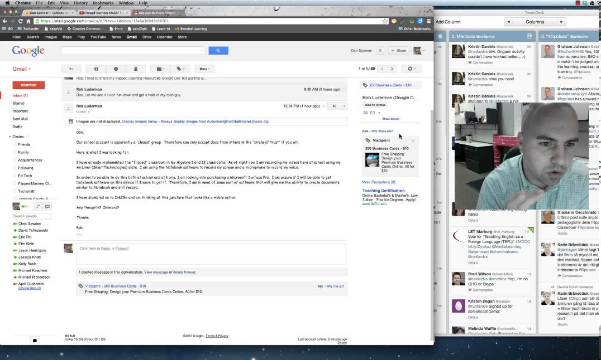Switch to the Flipped Keynote MASSP Chrome tab
This screenshot has width=601, height=360.
point(102,13)
